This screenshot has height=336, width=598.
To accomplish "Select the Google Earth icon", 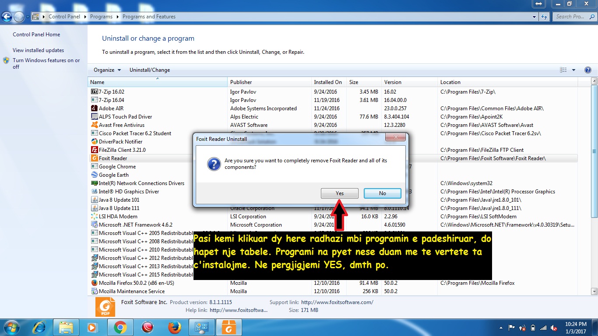I will pyautogui.click(x=94, y=175).
